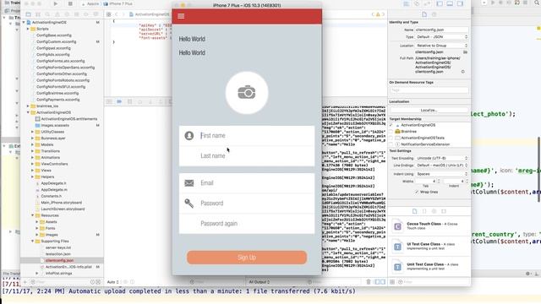Collapse the Supporting Files group
The width and height of the screenshot is (541, 304).
point(33,242)
